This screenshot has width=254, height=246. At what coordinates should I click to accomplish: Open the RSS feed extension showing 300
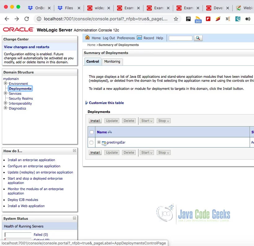198,19
